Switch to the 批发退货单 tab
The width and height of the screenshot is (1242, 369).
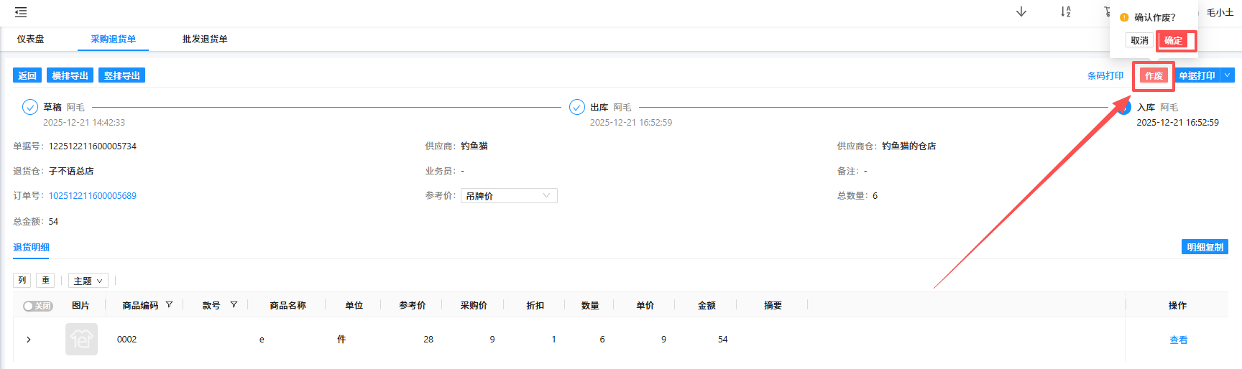tap(205, 39)
